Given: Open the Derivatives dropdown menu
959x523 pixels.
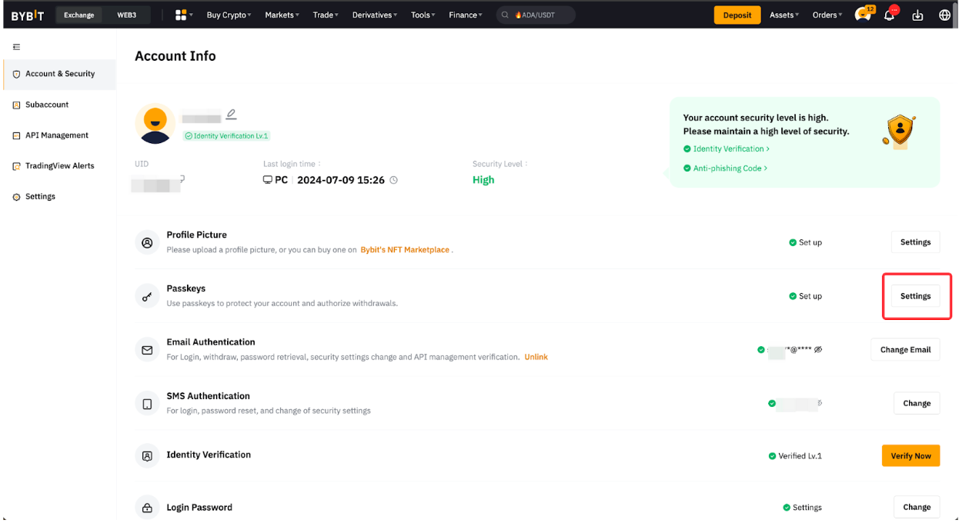Looking at the screenshot, I should pyautogui.click(x=375, y=15).
